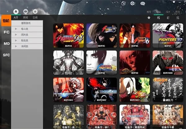186x129 pixels.
Task: Select the SFC platform
Action: click(7, 55)
